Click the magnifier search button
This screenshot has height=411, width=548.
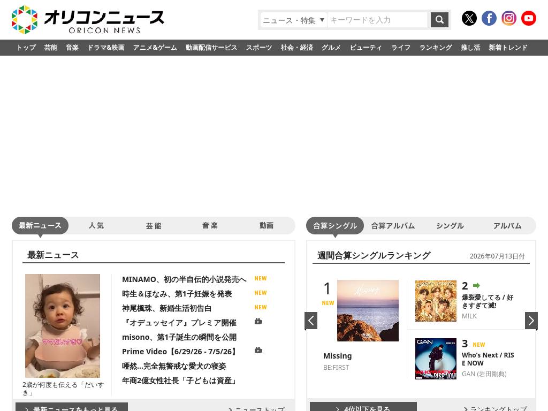pyautogui.click(x=439, y=20)
